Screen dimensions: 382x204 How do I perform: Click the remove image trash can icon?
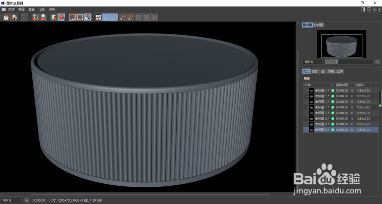click(53, 17)
